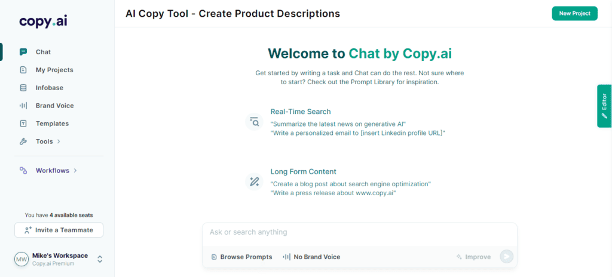The image size is (612, 277).
Task: Open the Templates page
Action: tap(53, 124)
